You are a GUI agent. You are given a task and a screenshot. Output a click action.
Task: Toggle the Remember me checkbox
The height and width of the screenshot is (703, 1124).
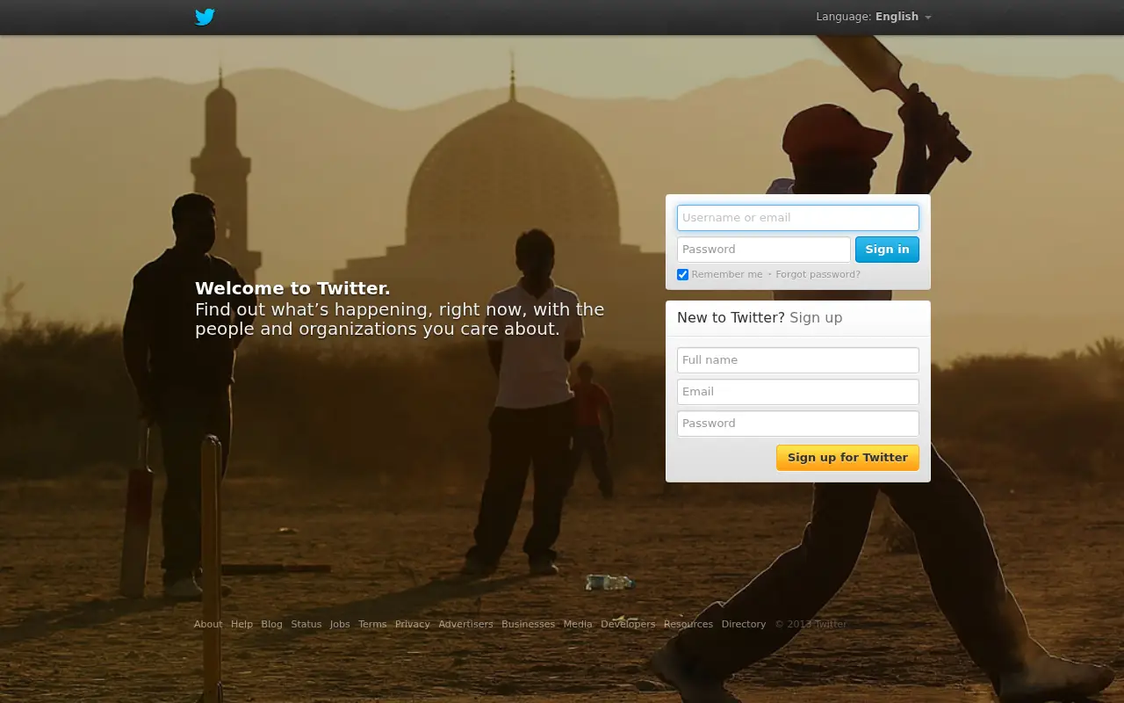coord(682,275)
